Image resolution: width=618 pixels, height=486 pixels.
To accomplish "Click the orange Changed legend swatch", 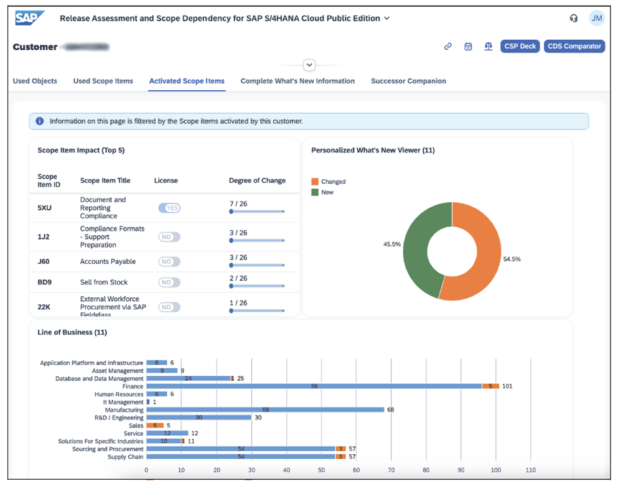I will [315, 181].
